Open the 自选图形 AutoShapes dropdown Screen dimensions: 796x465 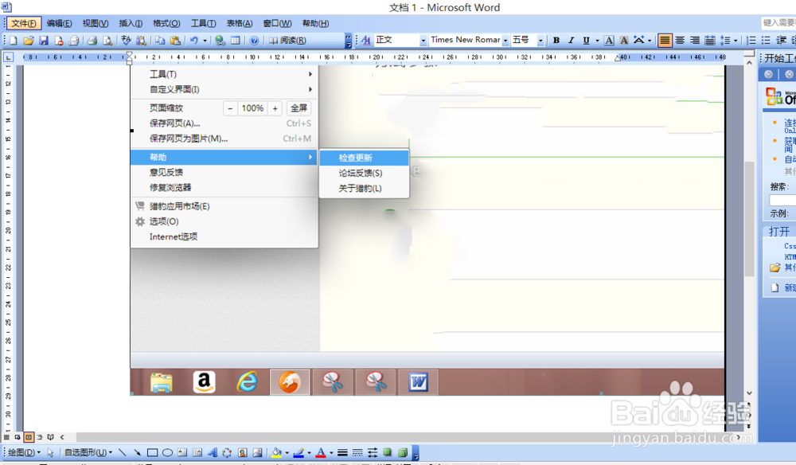tap(88, 452)
